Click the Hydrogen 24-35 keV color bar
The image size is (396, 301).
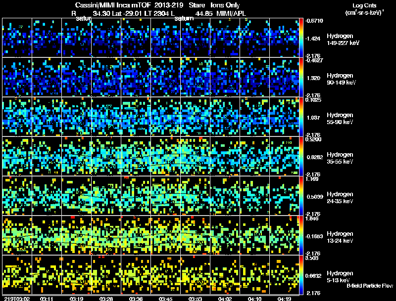coord(301,196)
